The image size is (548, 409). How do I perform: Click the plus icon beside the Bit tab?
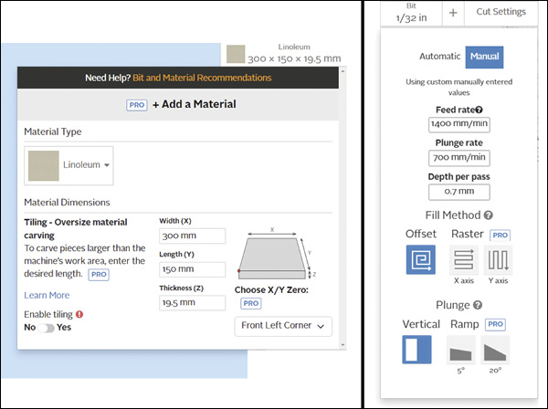point(453,13)
